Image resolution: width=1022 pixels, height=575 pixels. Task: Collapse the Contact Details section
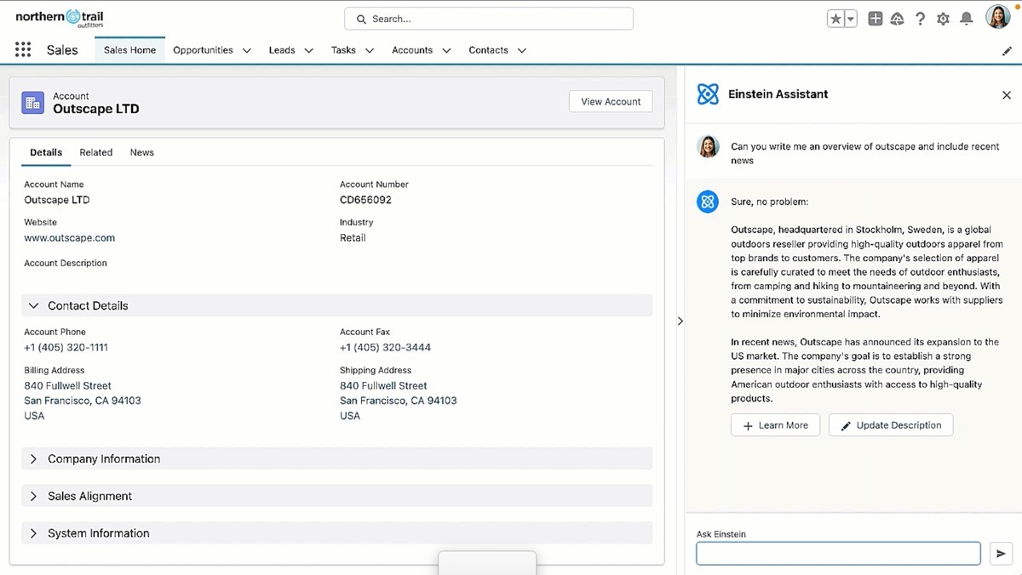336,305
